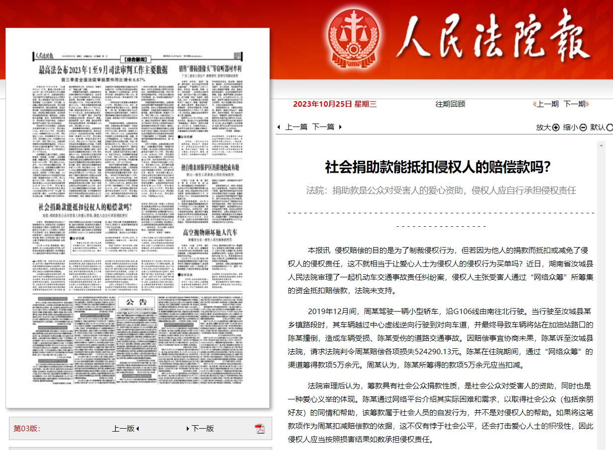Select the 最高法公布2023年1至9月 headline in the page thumbnail

(x=103, y=70)
